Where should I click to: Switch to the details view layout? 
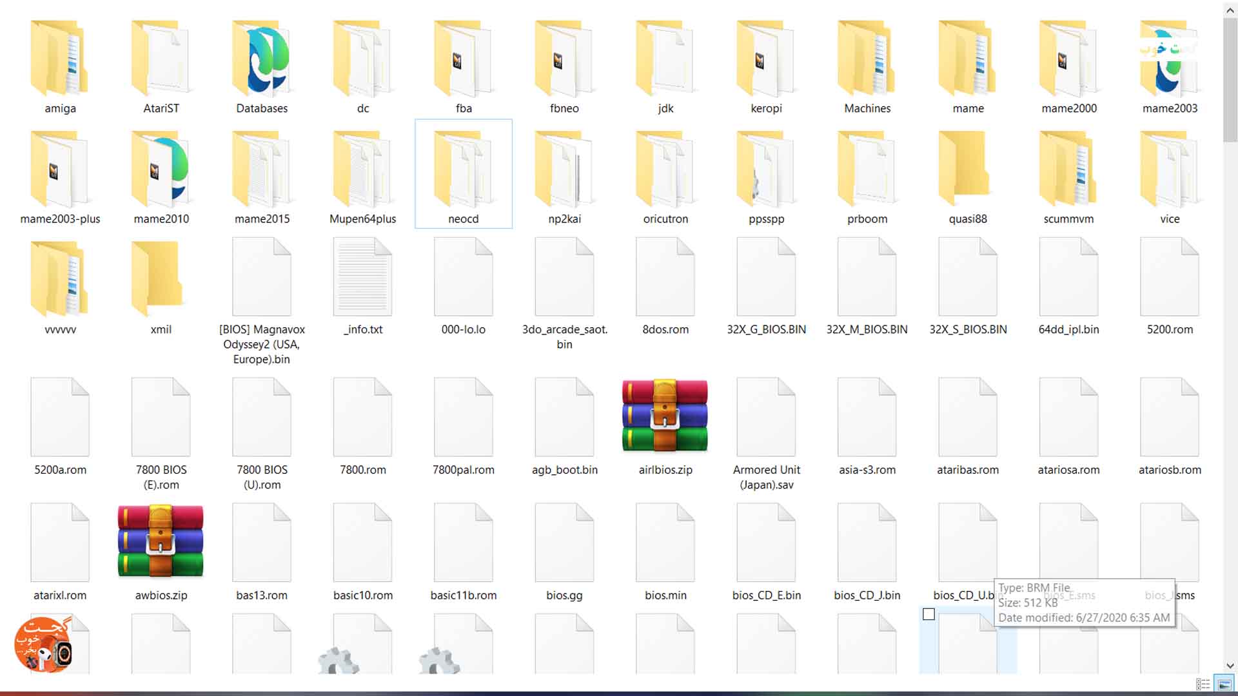pyautogui.click(x=1203, y=684)
